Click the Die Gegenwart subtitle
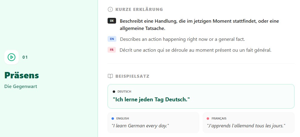This screenshot has width=300, height=137. (21, 86)
